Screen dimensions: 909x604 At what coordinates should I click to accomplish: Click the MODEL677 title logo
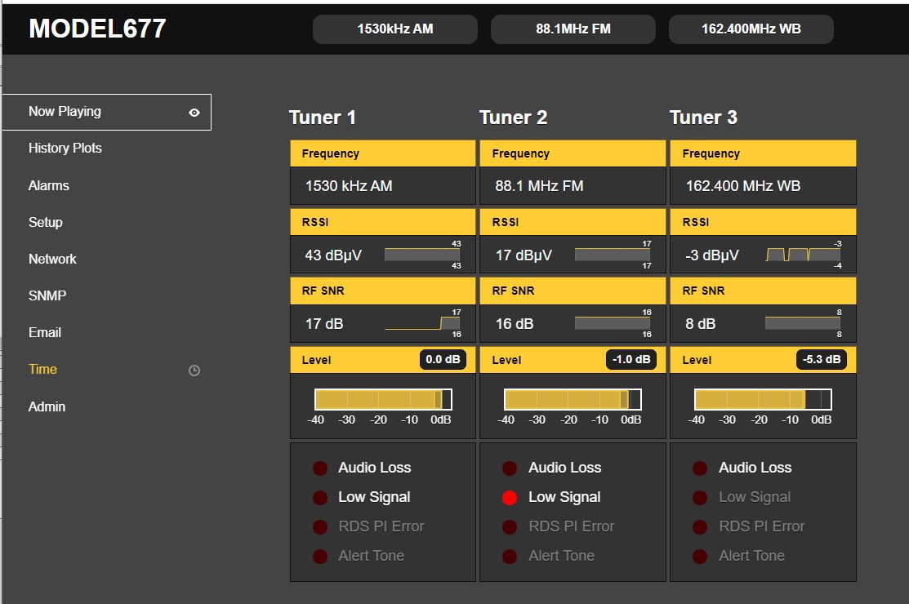[x=97, y=29]
